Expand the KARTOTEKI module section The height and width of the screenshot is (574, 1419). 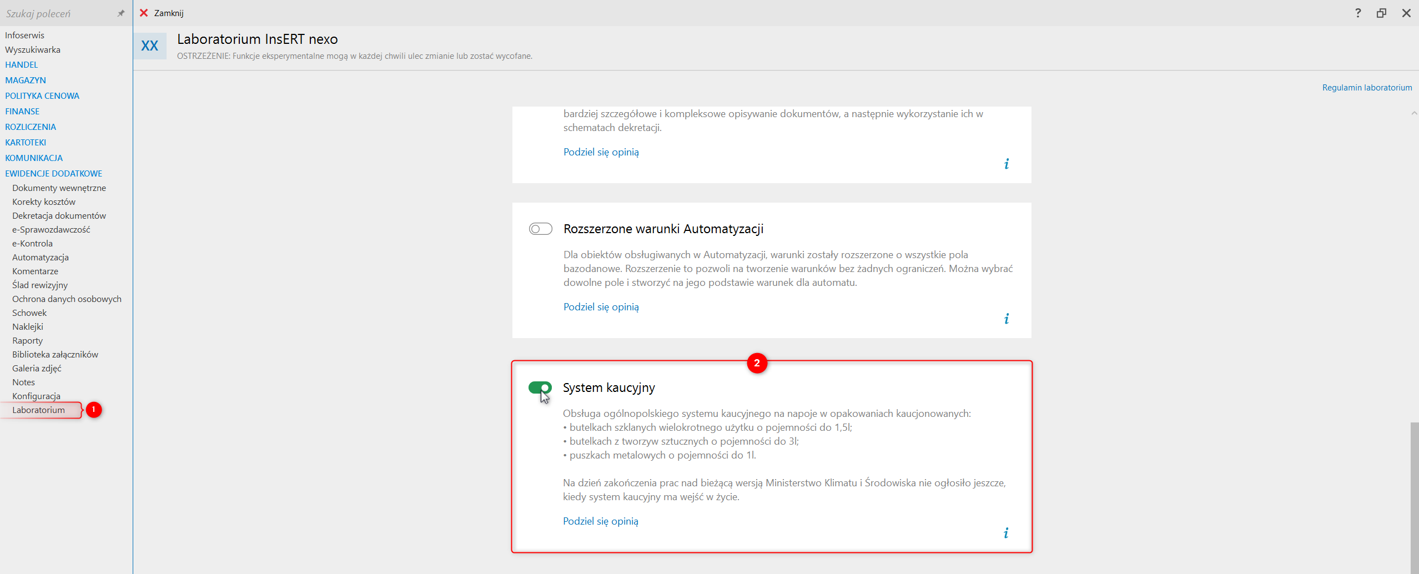point(26,142)
